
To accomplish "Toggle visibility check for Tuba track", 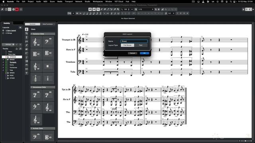I will tap(3, 70).
